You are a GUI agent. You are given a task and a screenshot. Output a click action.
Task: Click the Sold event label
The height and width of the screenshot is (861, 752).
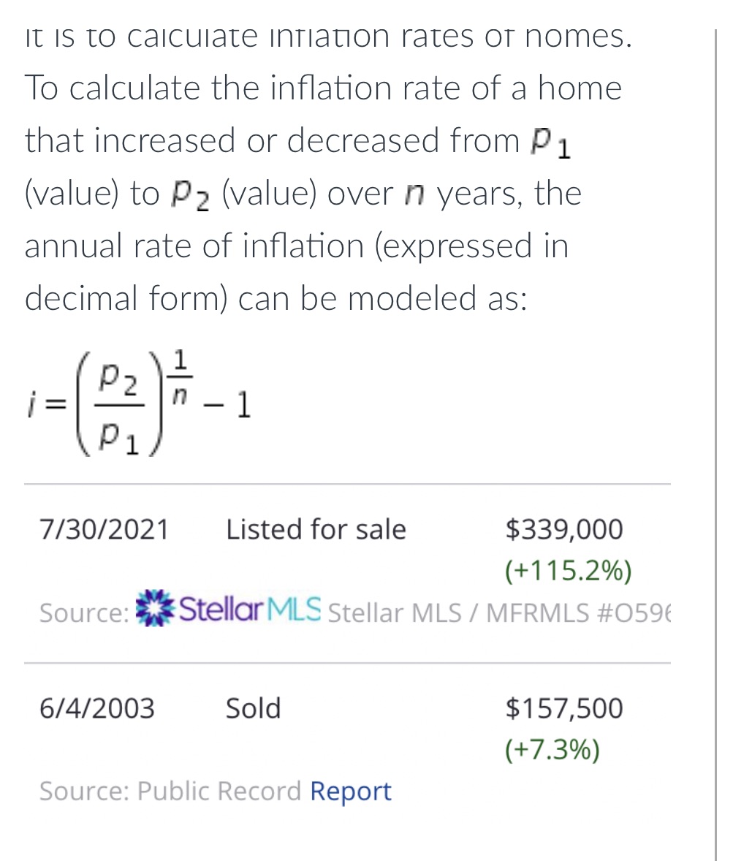pos(254,708)
